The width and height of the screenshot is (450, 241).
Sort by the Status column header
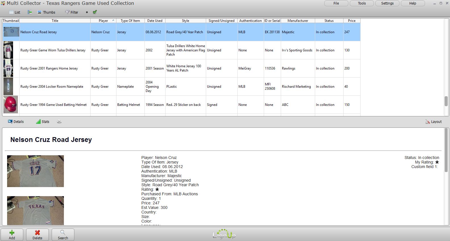coord(329,21)
